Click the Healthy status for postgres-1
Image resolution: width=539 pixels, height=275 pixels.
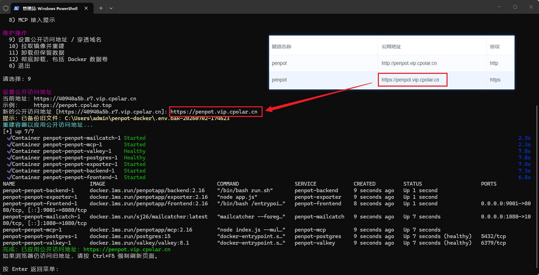click(x=135, y=158)
